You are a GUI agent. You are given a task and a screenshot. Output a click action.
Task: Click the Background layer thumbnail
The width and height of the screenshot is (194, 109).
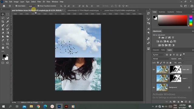point(162,88)
